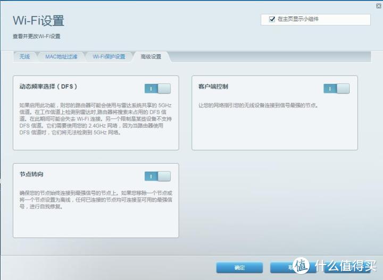383x280 pixels.
Task: Close the Wi-Fi settings dialog
Action: (379, 6)
